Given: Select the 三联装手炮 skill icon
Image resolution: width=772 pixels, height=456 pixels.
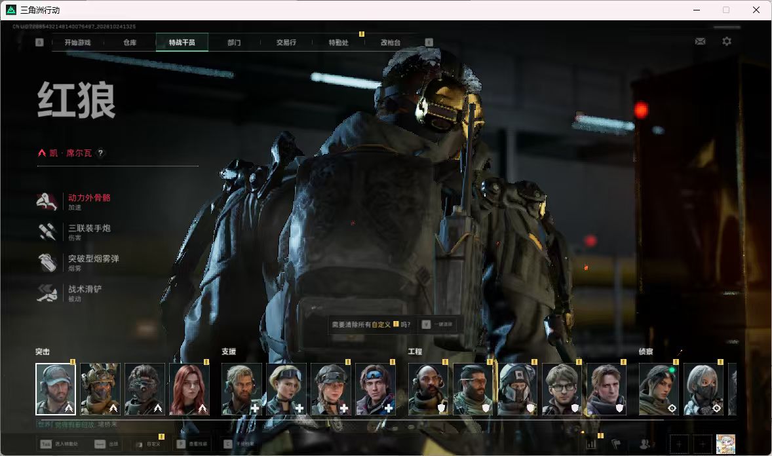Looking at the screenshot, I should [x=47, y=232].
